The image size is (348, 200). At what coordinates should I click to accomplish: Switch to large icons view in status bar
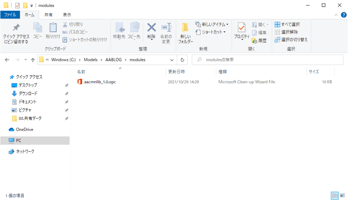343,196
